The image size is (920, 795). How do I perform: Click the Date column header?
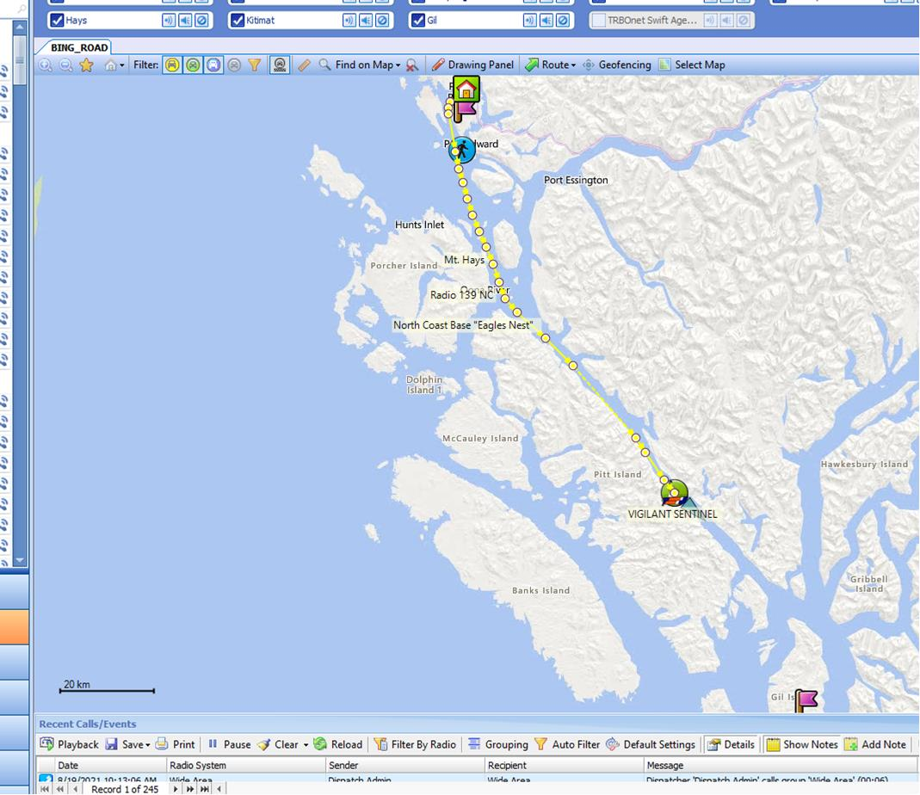(x=68, y=765)
